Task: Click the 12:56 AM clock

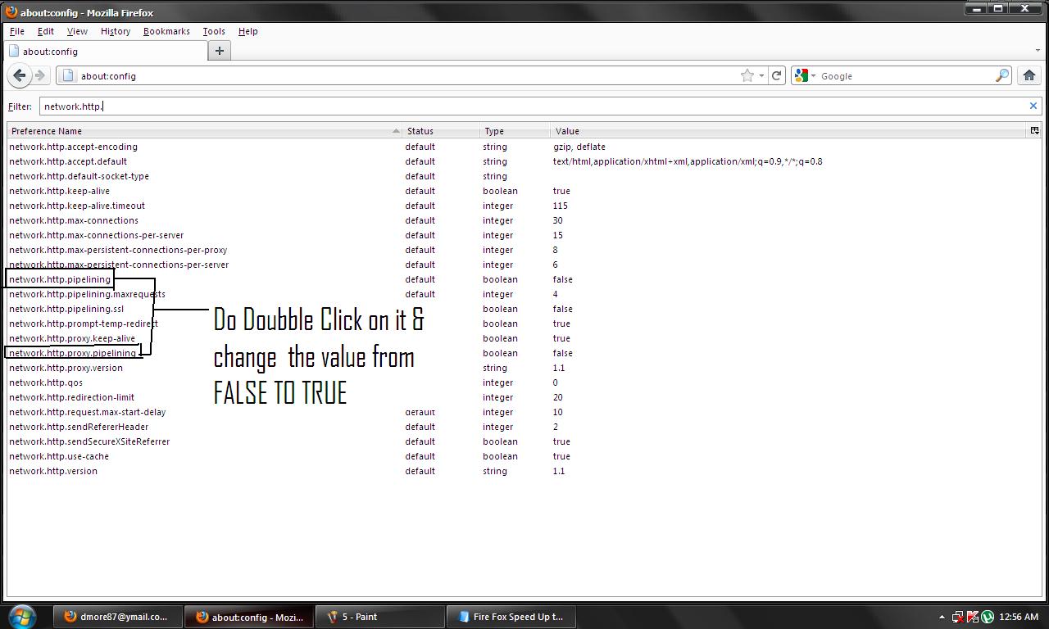Action: 1019,617
